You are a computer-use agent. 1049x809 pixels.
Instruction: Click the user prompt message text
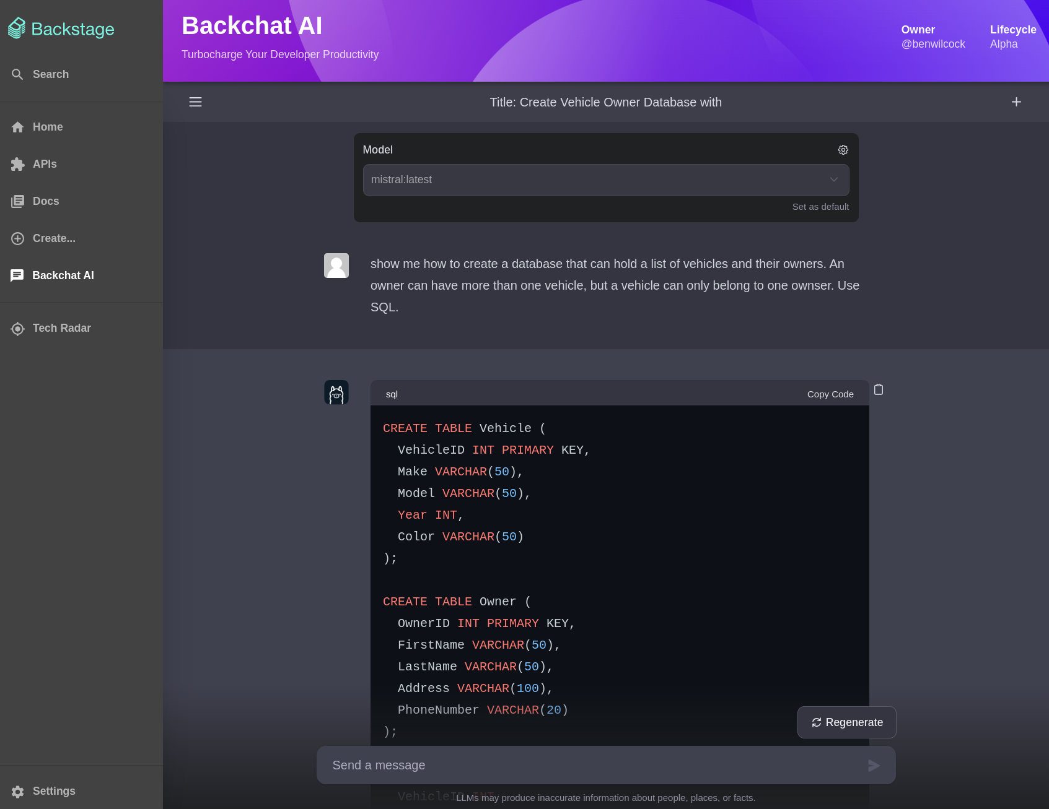coord(615,285)
